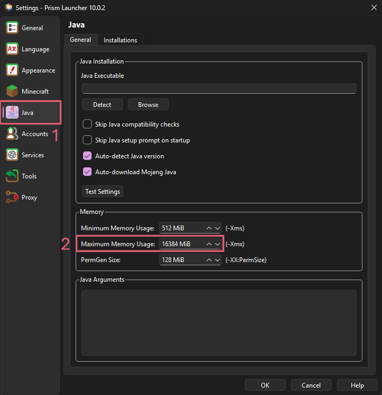The height and width of the screenshot is (395, 382).
Task: Open Help for Java settings
Action: pyautogui.click(x=357, y=385)
